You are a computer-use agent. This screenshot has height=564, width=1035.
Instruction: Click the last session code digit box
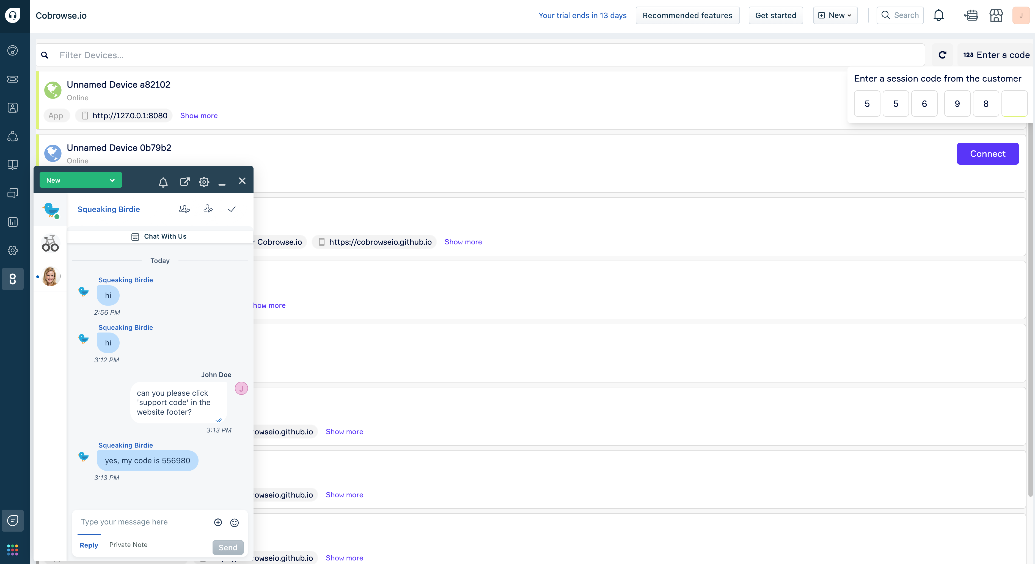tap(1014, 104)
